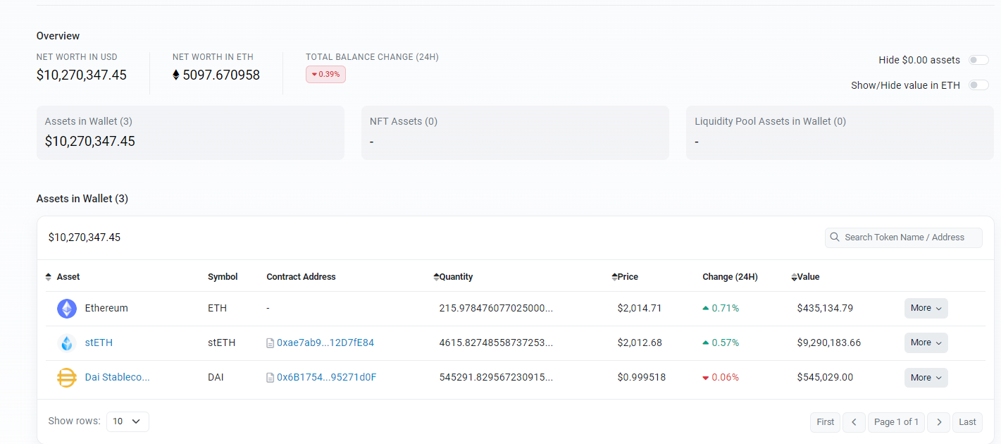Go to the next page arrow

click(938, 422)
